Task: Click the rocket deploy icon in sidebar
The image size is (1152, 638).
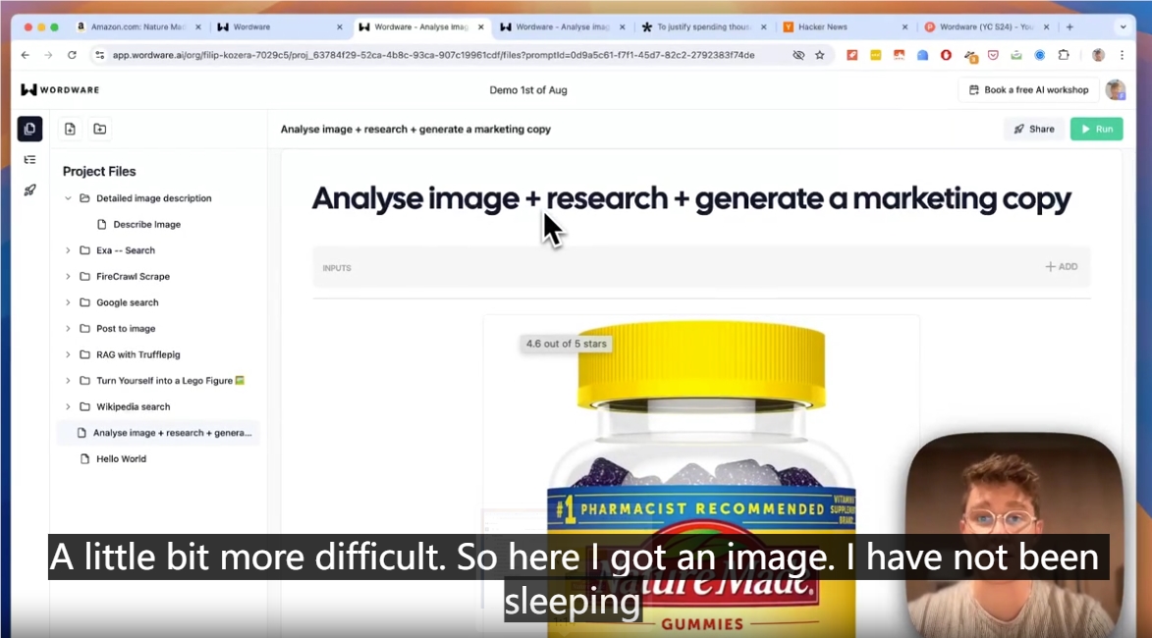Action: point(29,190)
